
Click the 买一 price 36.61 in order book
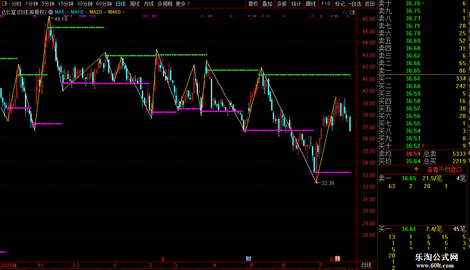(x=413, y=79)
